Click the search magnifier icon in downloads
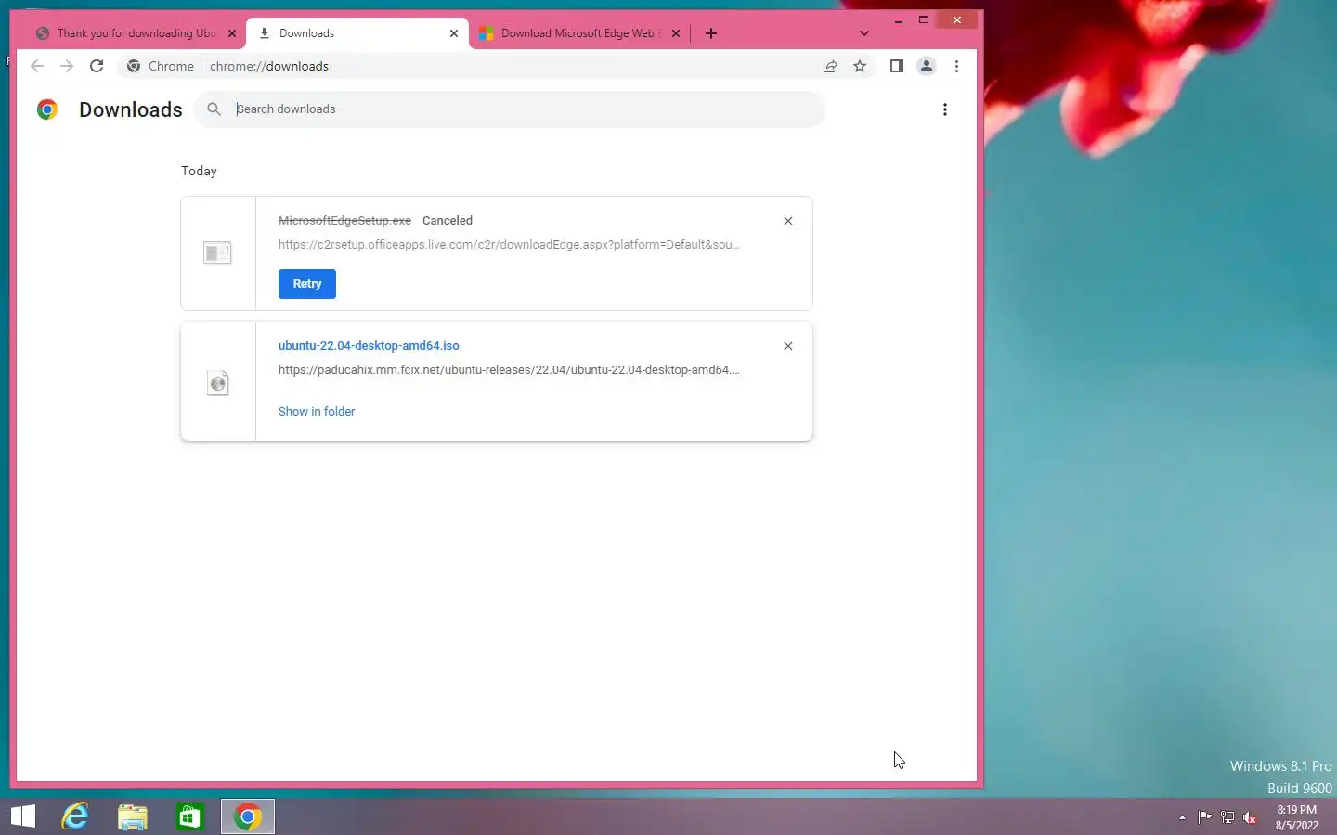The width and height of the screenshot is (1337, 835). pos(214,109)
